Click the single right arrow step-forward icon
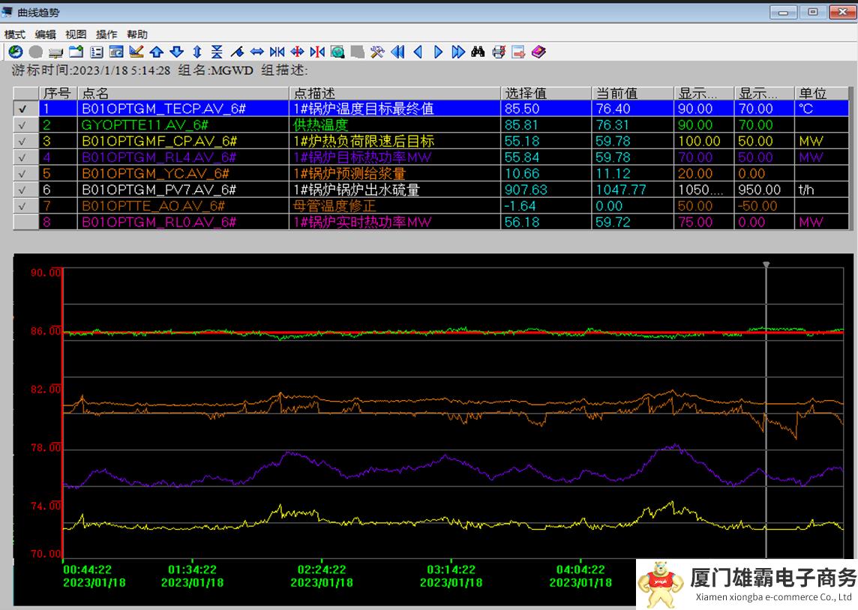 tap(439, 52)
